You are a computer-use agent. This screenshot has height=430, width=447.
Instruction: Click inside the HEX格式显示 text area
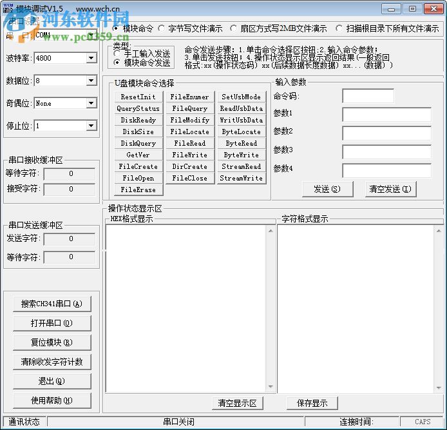point(186,309)
